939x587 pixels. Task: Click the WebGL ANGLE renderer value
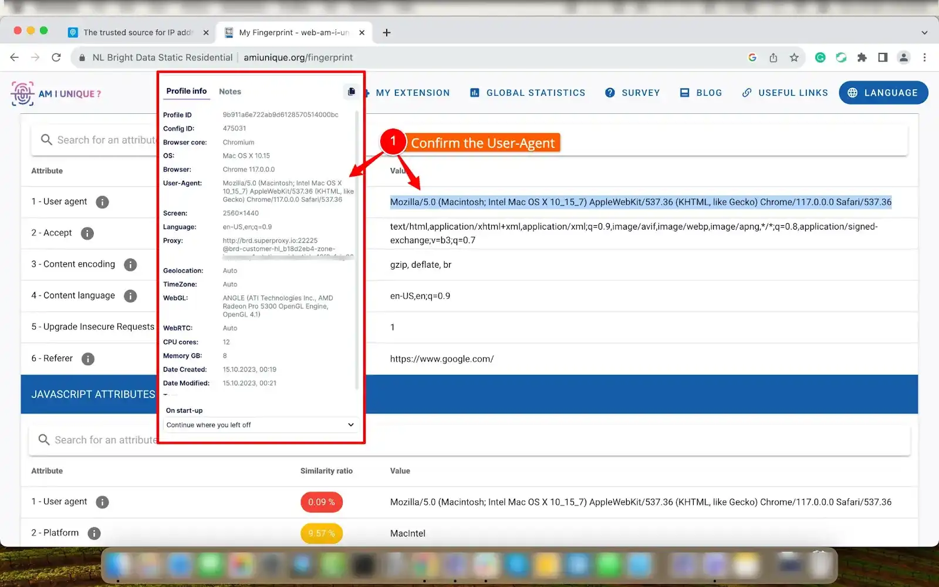278,306
